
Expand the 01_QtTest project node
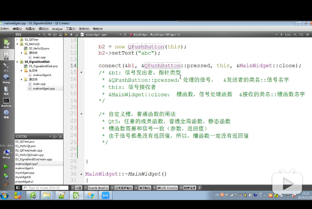(x=17, y=40)
